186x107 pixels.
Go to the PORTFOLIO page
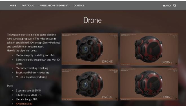28,5
